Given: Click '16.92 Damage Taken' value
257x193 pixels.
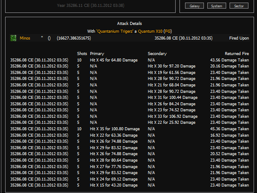Looking at the screenshot, I should click(x=230, y=135).
